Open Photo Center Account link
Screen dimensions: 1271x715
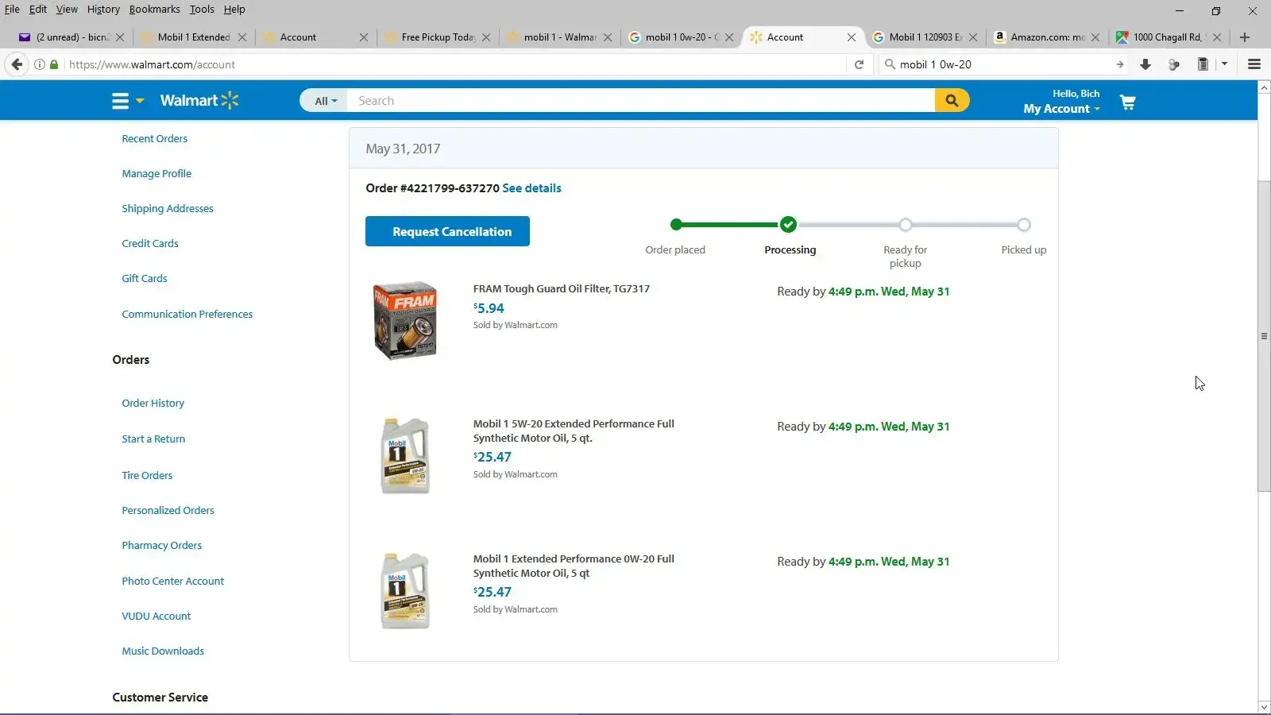[172, 582]
